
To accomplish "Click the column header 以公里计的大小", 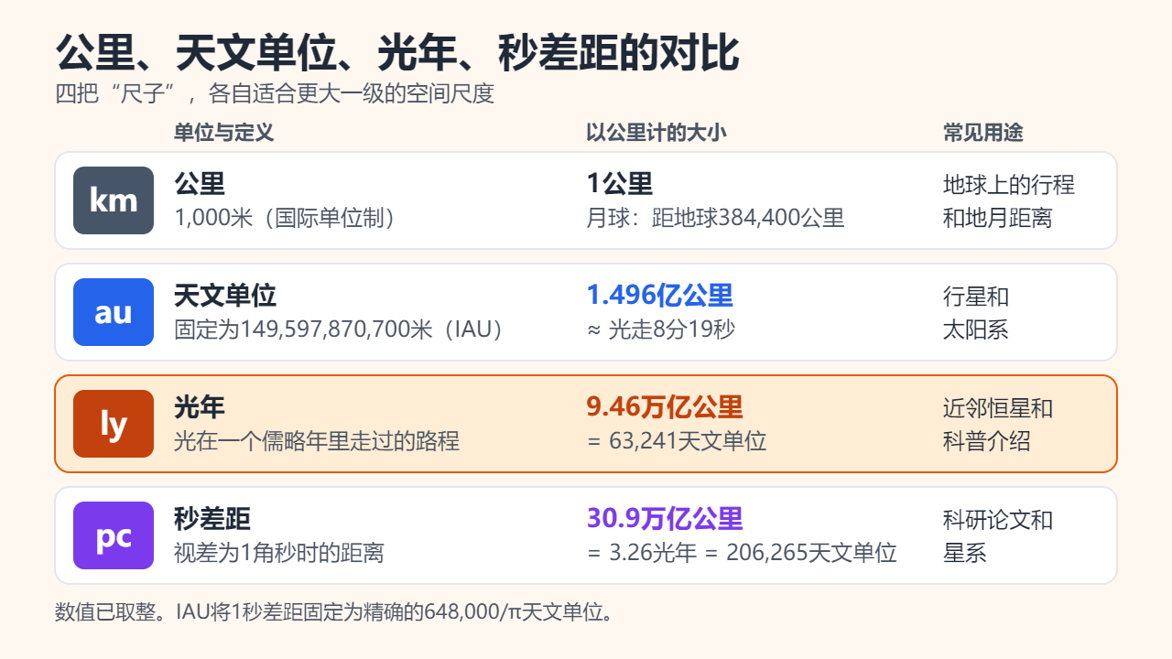I will click(657, 133).
